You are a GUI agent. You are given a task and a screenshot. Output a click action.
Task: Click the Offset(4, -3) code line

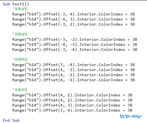[74, 70]
